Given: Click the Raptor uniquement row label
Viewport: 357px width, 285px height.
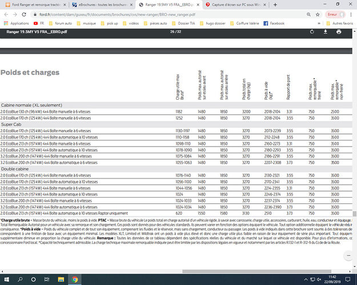Looking at the screenshot, I should pyautogui.click(x=64, y=213).
